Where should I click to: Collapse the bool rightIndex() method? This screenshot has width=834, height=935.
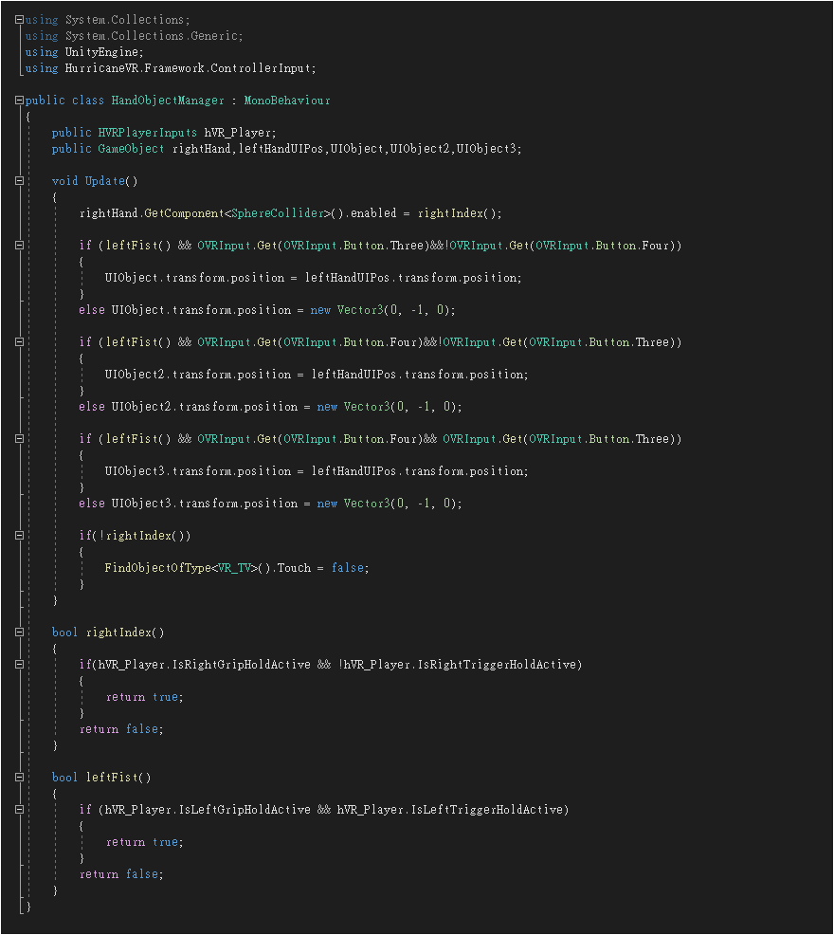tap(19, 632)
